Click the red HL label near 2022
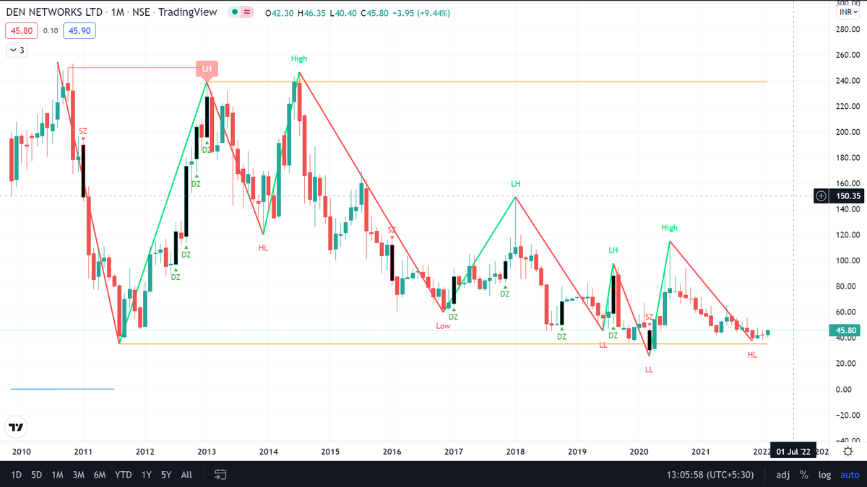 point(752,354)
